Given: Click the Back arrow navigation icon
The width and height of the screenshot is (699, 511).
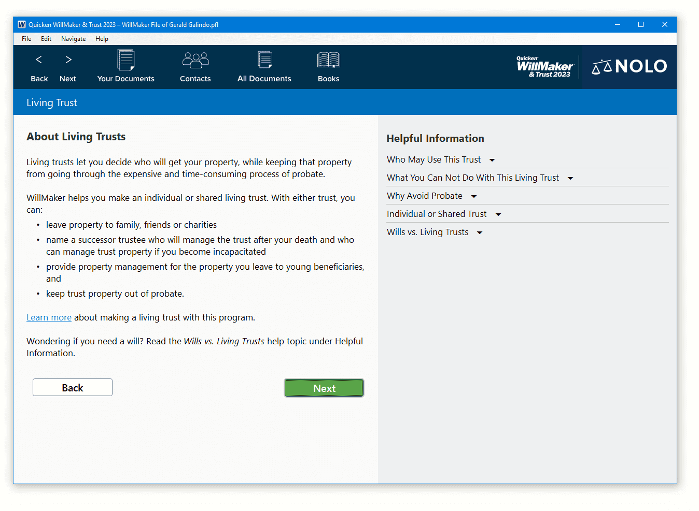Looking at the screenshot, I should pyautogui.click(x=39, y=60).
